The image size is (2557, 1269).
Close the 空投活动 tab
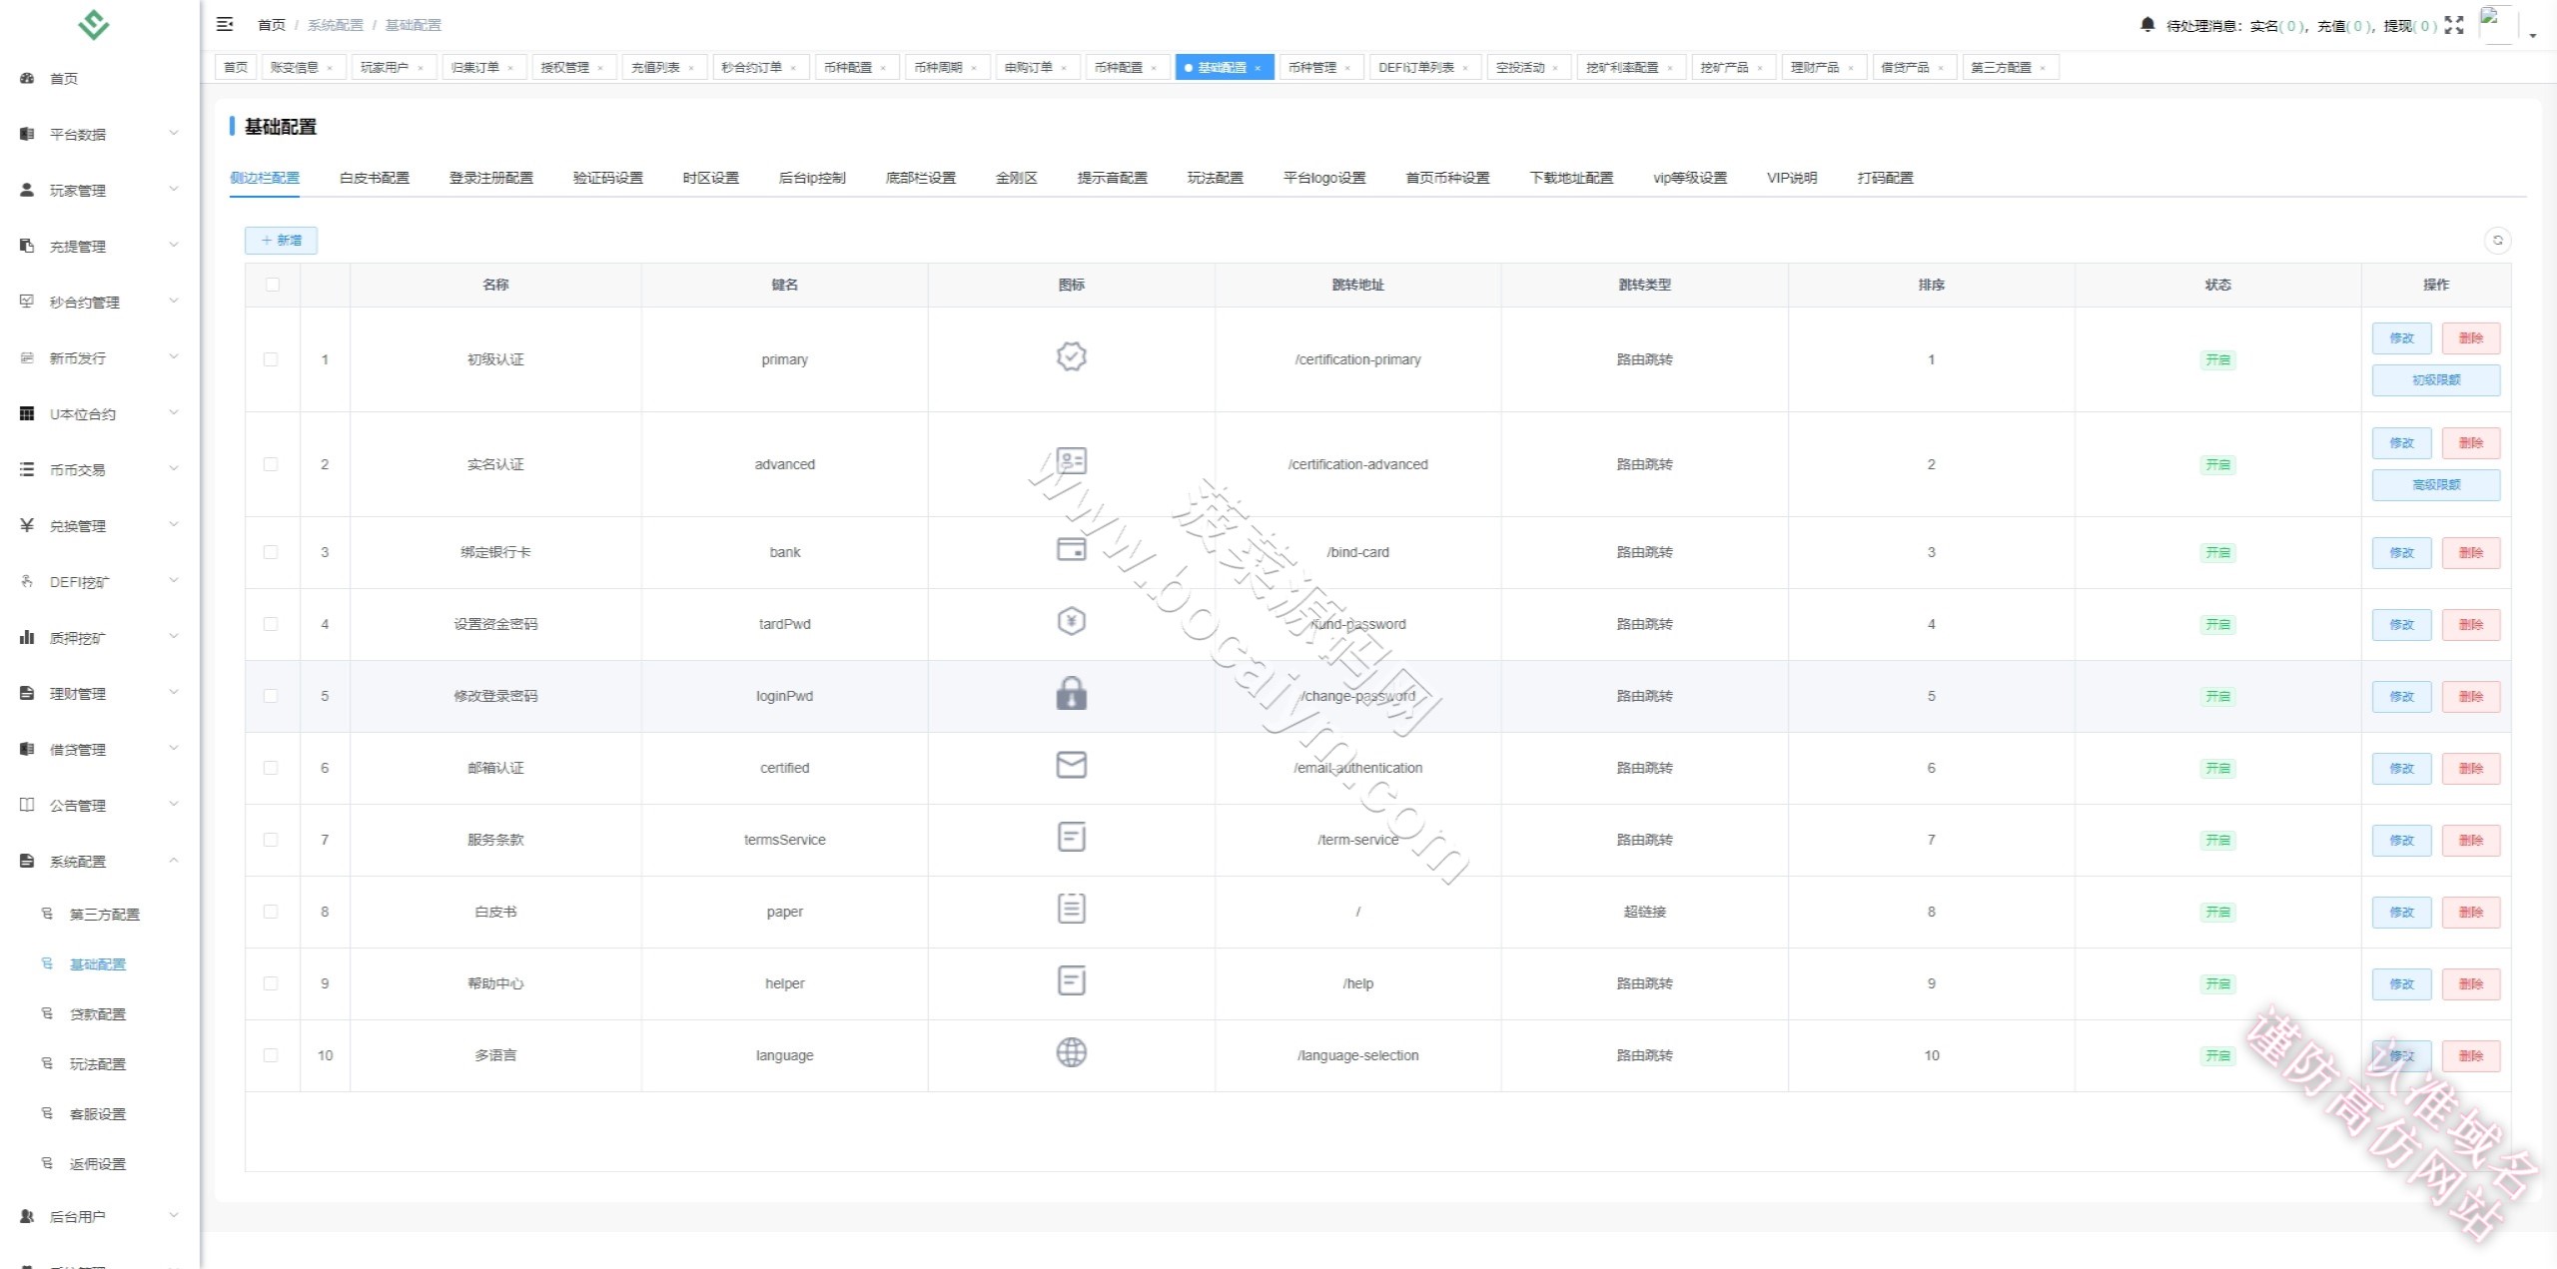pyautogui.click(x=1555, y=68)
